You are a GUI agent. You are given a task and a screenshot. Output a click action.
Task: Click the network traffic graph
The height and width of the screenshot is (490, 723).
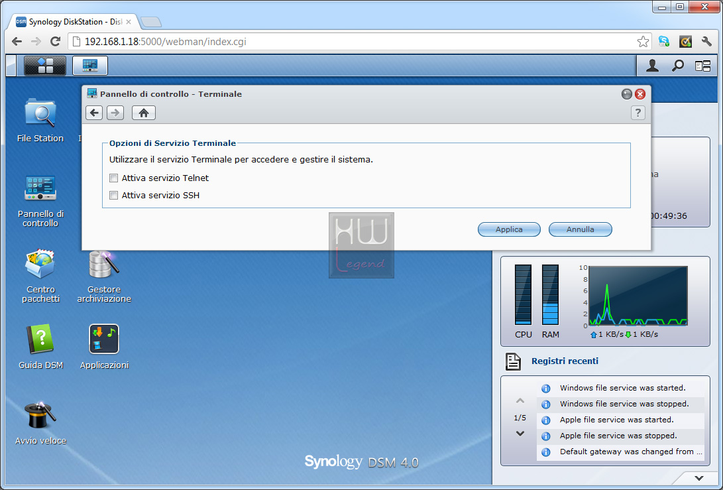[638, 296]
